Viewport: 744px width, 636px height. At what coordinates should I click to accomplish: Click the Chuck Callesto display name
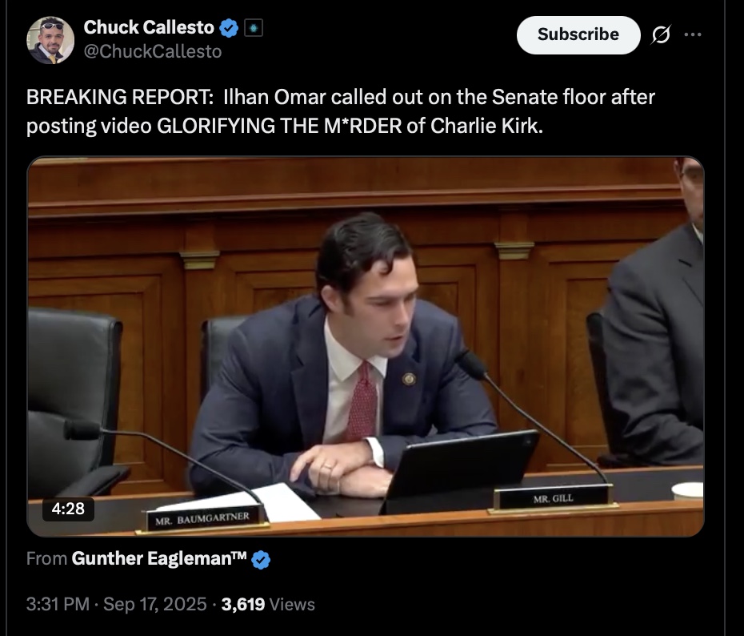click(x=149, y=27)
